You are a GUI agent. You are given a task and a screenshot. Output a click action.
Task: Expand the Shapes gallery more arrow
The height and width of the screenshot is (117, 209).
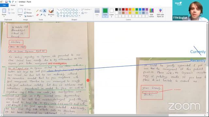point(79,16)
